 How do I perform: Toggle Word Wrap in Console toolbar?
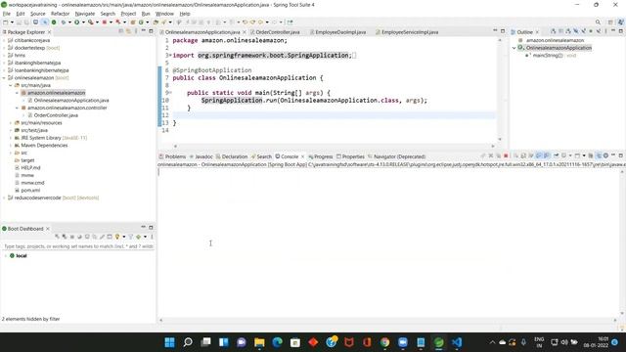(x=530, y=155)
